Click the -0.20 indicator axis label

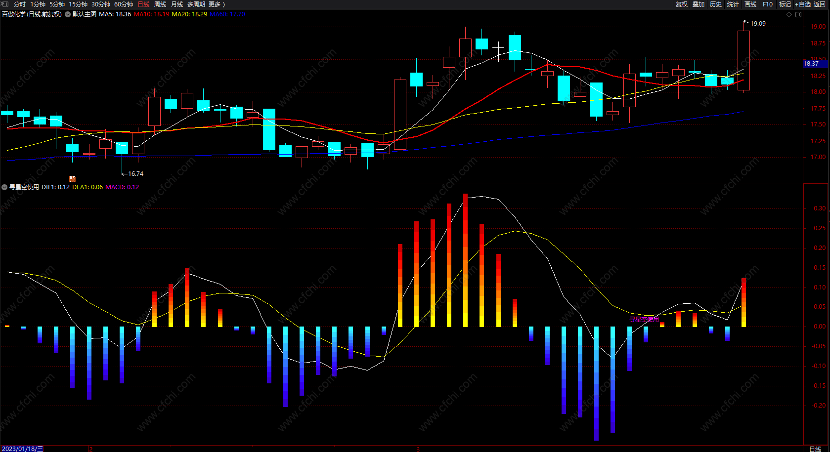pyautogui.click(x=819, y=406)
